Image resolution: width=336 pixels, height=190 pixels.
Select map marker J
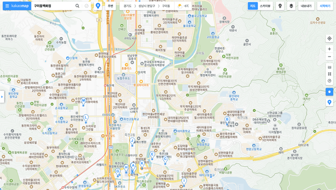132,142
